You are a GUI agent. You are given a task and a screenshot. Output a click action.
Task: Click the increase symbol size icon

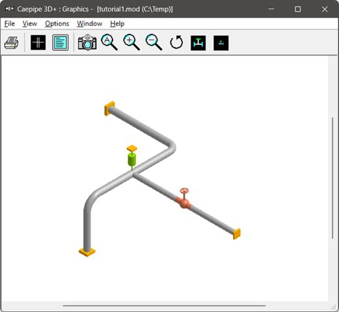click(x=198, y=43)
